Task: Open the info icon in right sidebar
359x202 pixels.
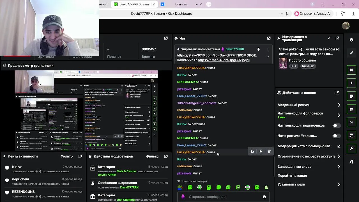Action: [351, 40]
